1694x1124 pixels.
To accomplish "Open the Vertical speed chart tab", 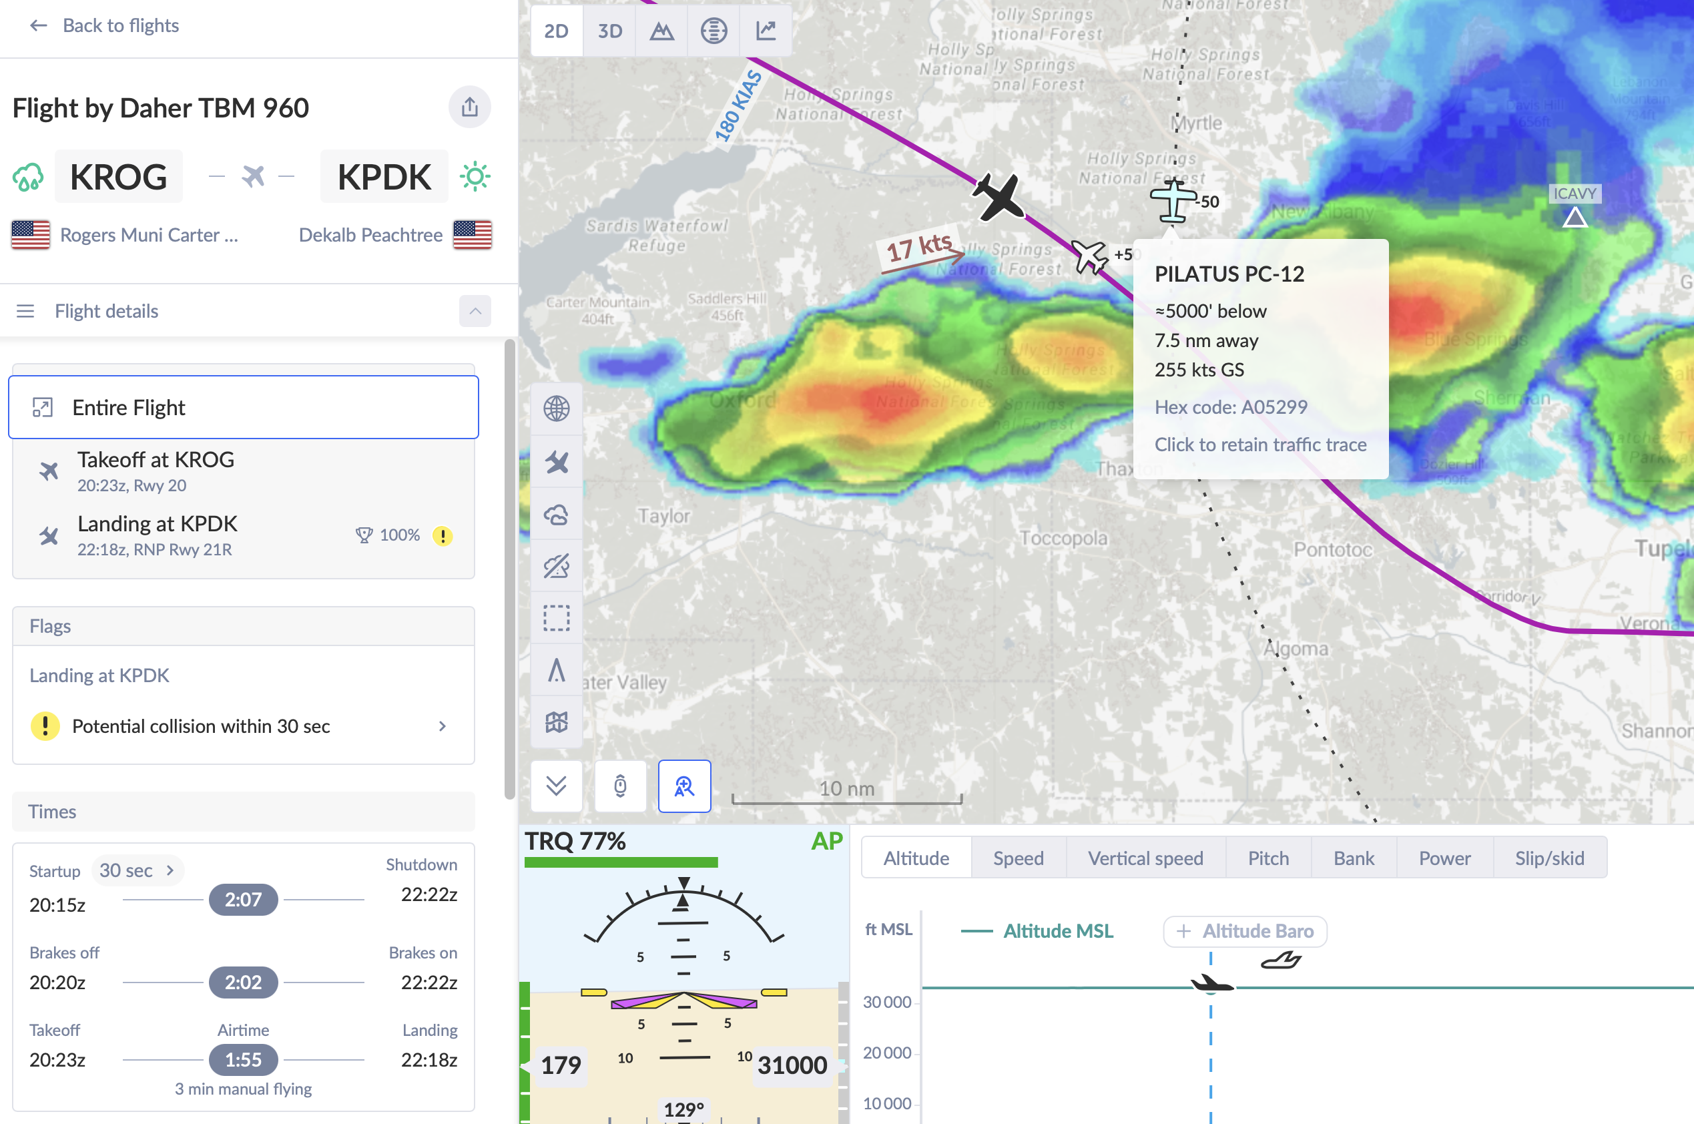I will pyautogui.click(x=1145, y=858).
